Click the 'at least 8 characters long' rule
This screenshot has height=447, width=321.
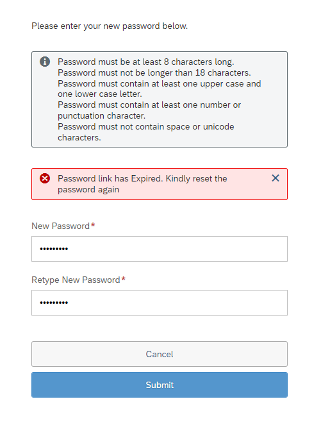tap(146, 62)
